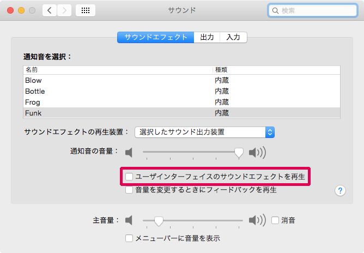
Task: Select the Frog alert sound
Action: (x=182, y=102)
